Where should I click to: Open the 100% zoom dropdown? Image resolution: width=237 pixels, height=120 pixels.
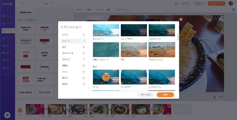click(79, 10)
